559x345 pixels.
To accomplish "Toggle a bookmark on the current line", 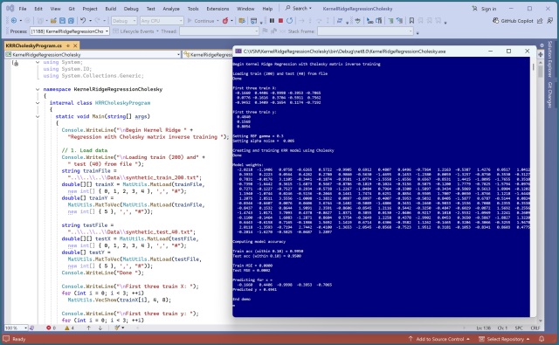I will pyautogui.click(x=411, y=21).
